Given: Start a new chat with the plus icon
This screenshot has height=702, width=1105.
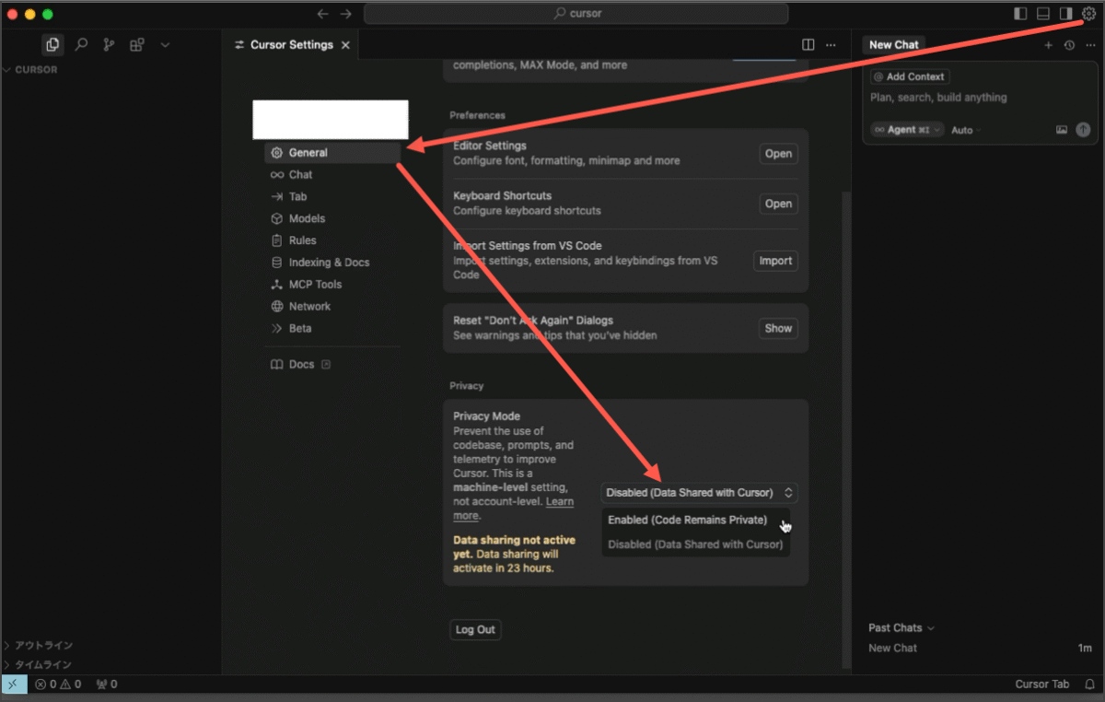Looking at the screenshot, I should 1048,44.
